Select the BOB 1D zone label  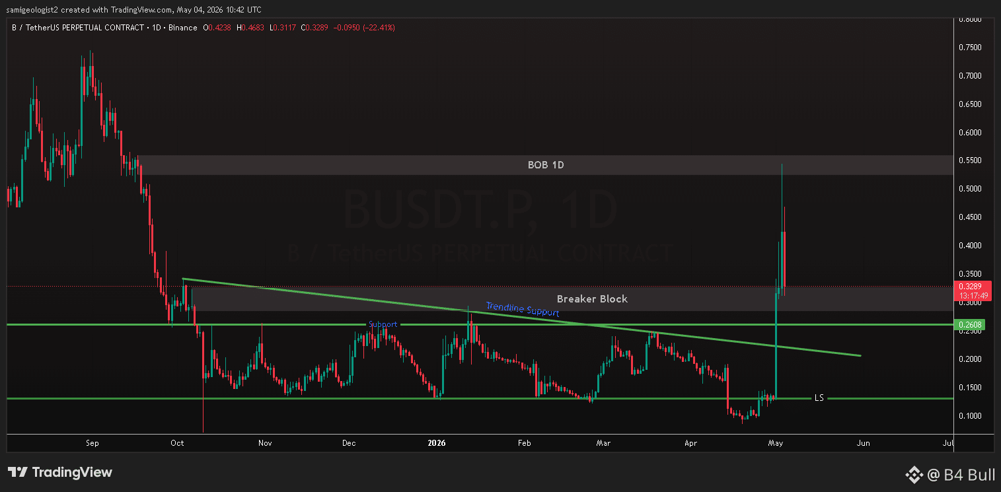tap(546, 165)
